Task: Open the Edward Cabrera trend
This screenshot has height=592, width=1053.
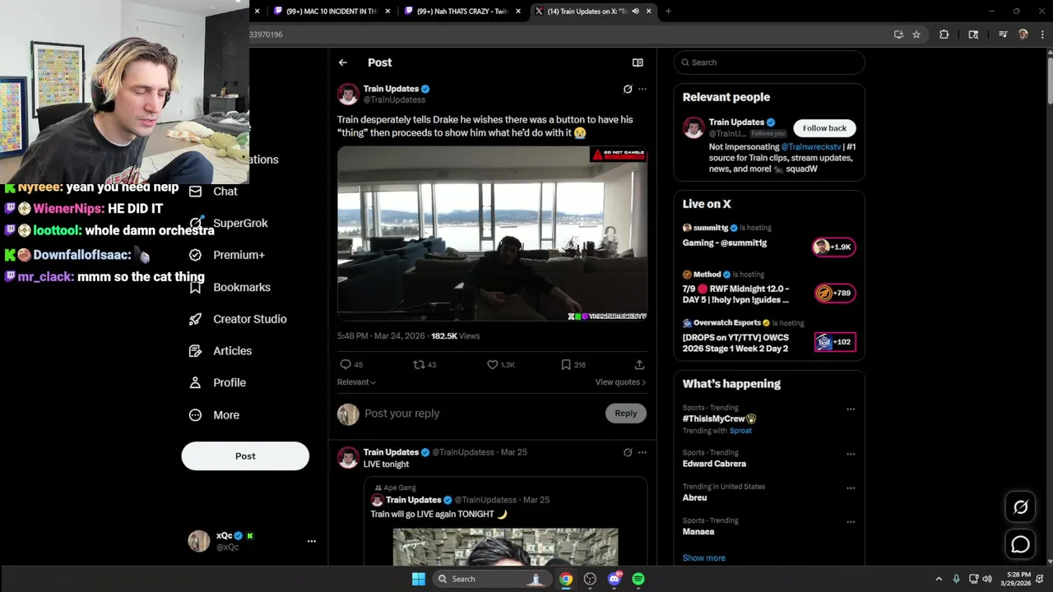Action: 714,464
